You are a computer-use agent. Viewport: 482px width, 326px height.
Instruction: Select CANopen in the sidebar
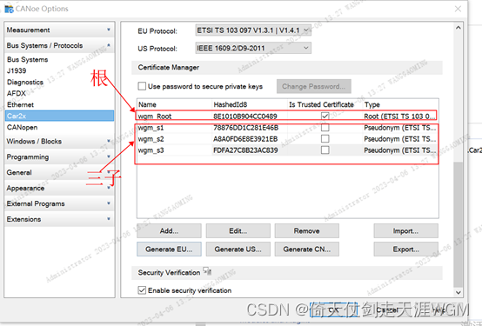click(22, 127)
